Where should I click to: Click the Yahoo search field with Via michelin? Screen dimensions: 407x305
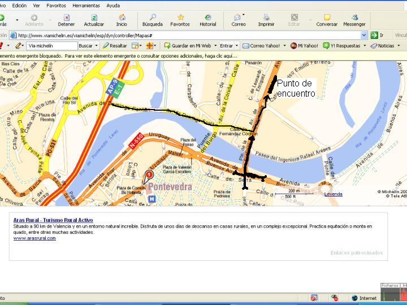pyautogui.click(x=52, y=46)
